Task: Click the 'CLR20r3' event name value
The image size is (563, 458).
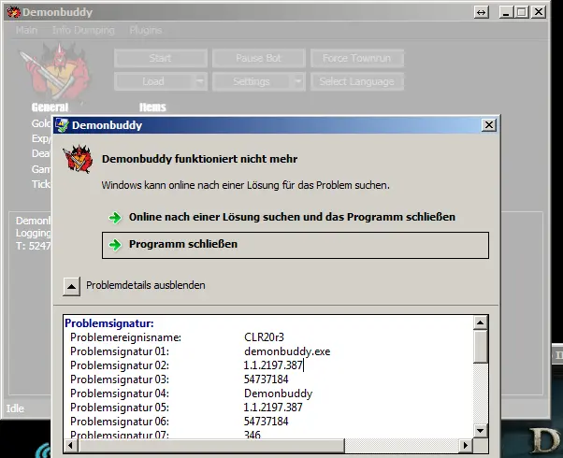Action: [x=264, y=337]
